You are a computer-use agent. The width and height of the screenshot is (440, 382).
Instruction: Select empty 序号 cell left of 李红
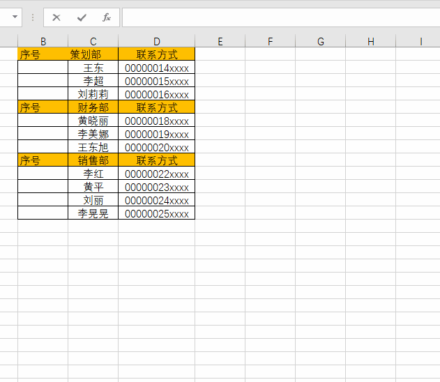coord(43,173)
